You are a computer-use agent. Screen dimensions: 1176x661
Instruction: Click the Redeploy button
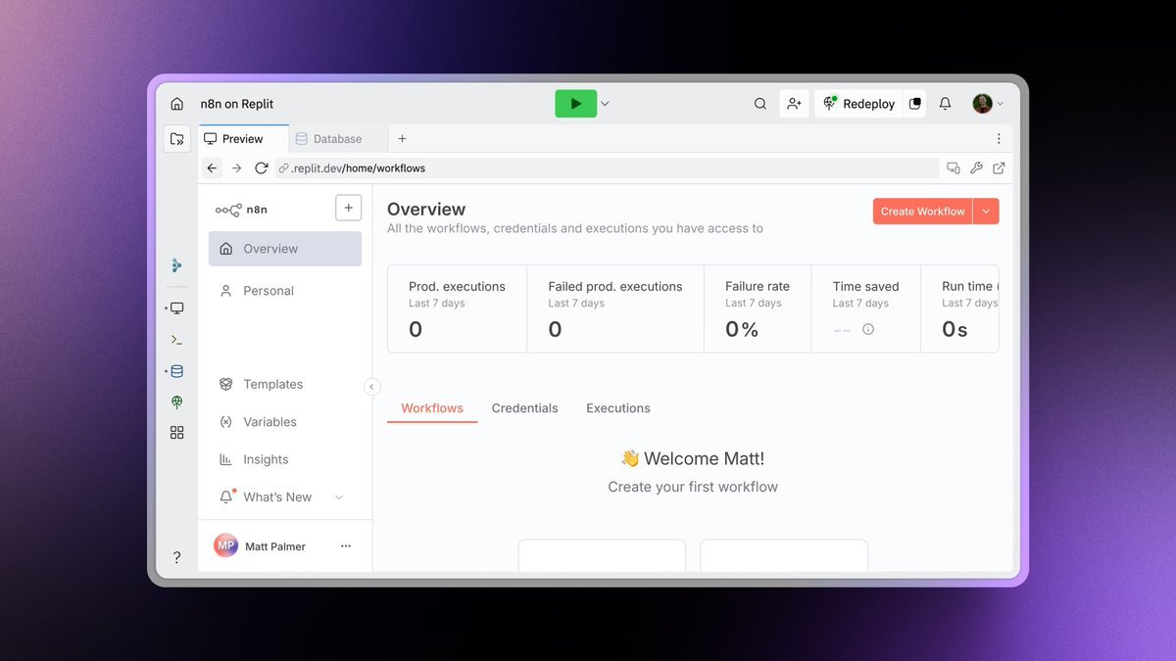click(x=859, y=104)
